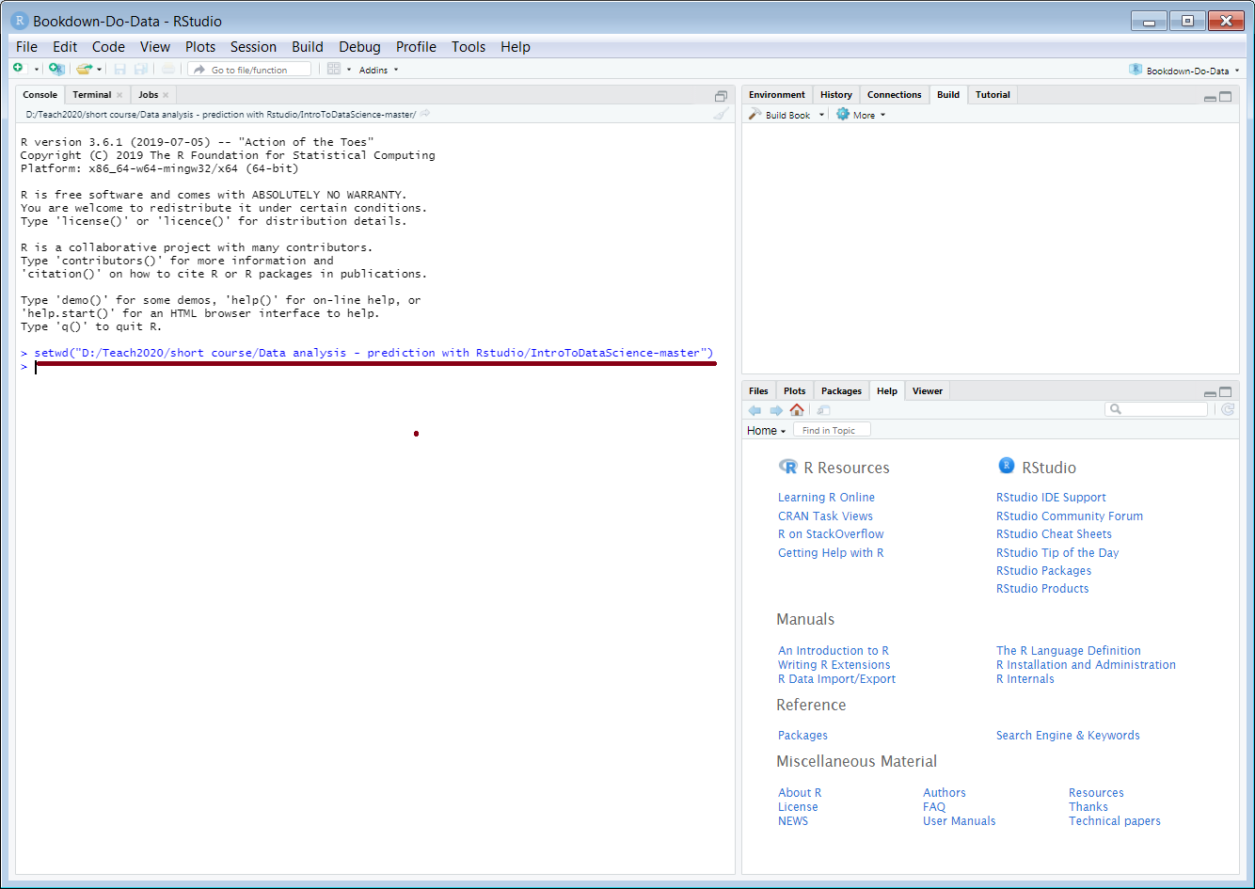Image resolution: width=1255 pixels, height=889 pixels.
Task: Switch to the Jobs tab
Action: pyautogui.click(x=149, y=95)
